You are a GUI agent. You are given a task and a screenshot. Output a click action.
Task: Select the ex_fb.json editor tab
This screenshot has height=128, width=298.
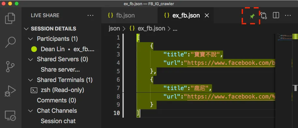186,15
